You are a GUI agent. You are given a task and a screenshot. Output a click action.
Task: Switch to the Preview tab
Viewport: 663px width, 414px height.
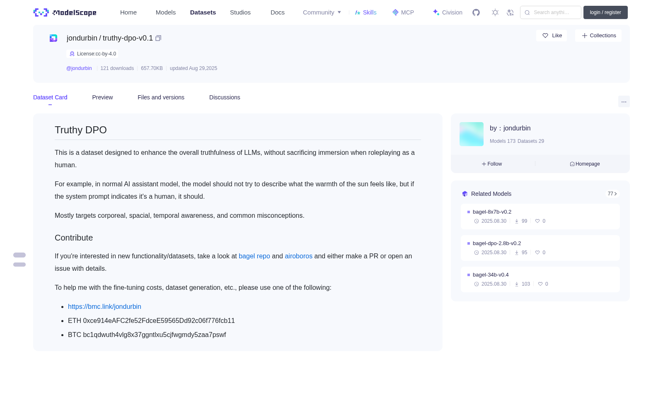point(102,97)
